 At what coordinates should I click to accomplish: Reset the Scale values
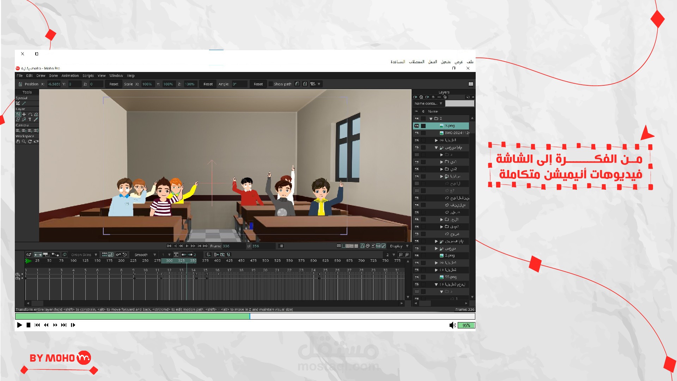click(208, 84)
